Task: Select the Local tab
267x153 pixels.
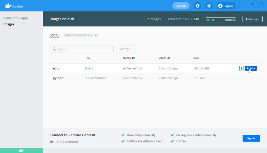Action: (54, 35)
